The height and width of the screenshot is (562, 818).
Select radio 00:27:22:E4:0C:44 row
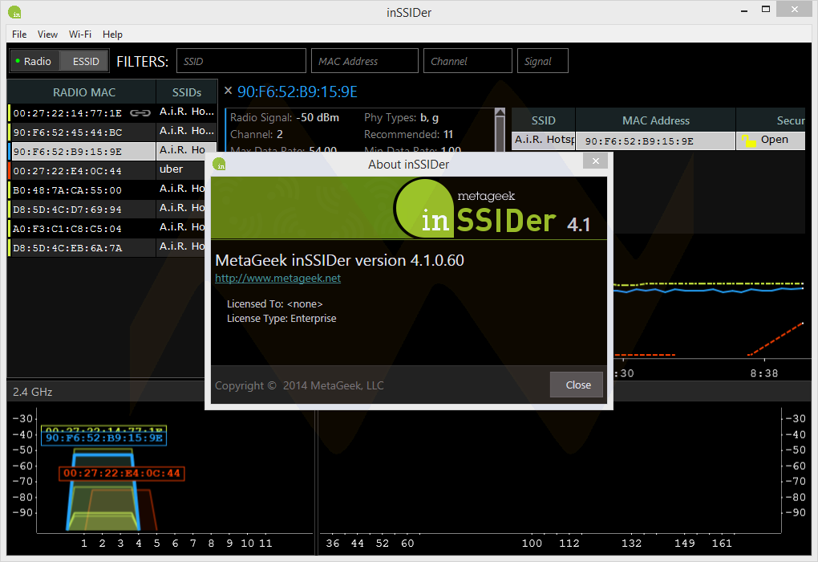click(107, 170)
